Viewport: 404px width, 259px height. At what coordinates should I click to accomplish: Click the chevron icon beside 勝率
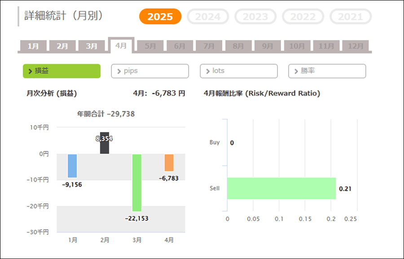click(296, 71)
